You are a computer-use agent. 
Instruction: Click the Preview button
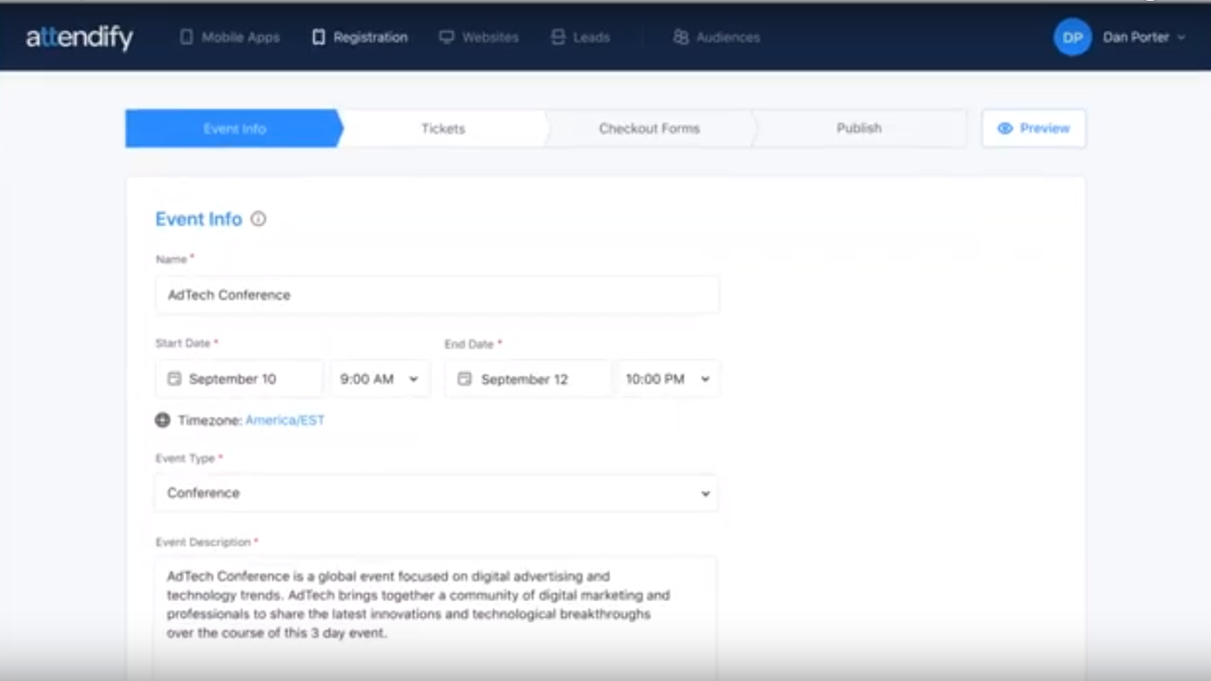click(1034, 128)
